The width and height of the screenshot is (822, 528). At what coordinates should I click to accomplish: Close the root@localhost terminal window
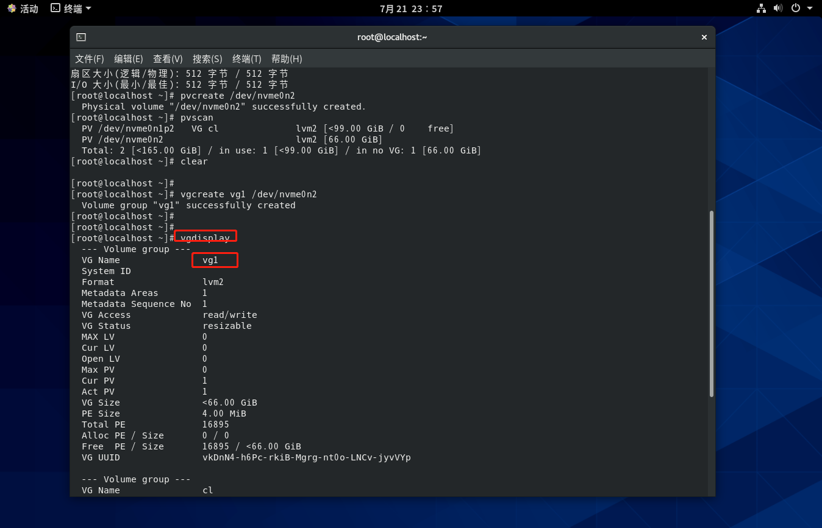tap(704, 37)
